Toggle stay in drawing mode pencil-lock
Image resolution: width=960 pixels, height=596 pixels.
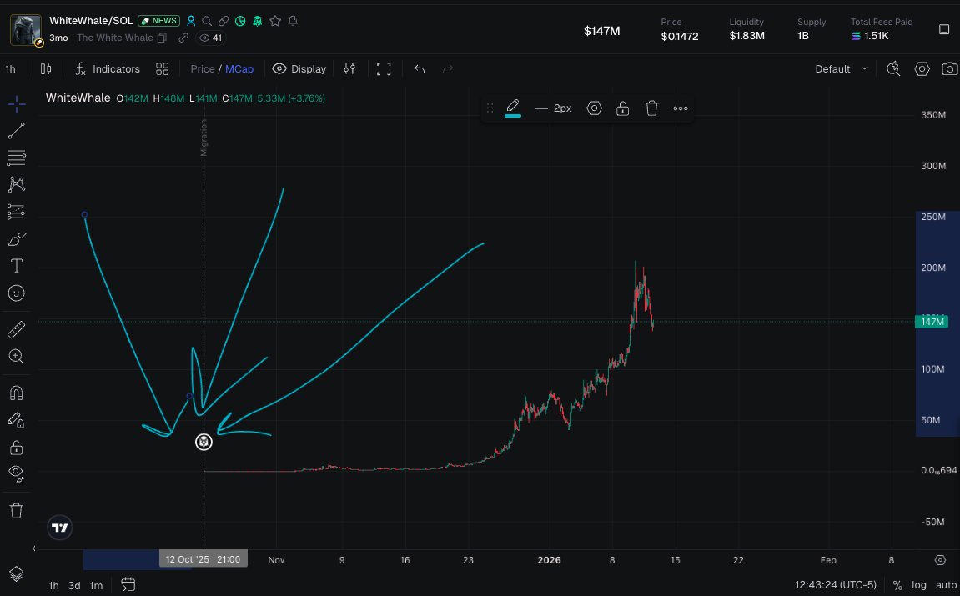(x=17, y=420)
